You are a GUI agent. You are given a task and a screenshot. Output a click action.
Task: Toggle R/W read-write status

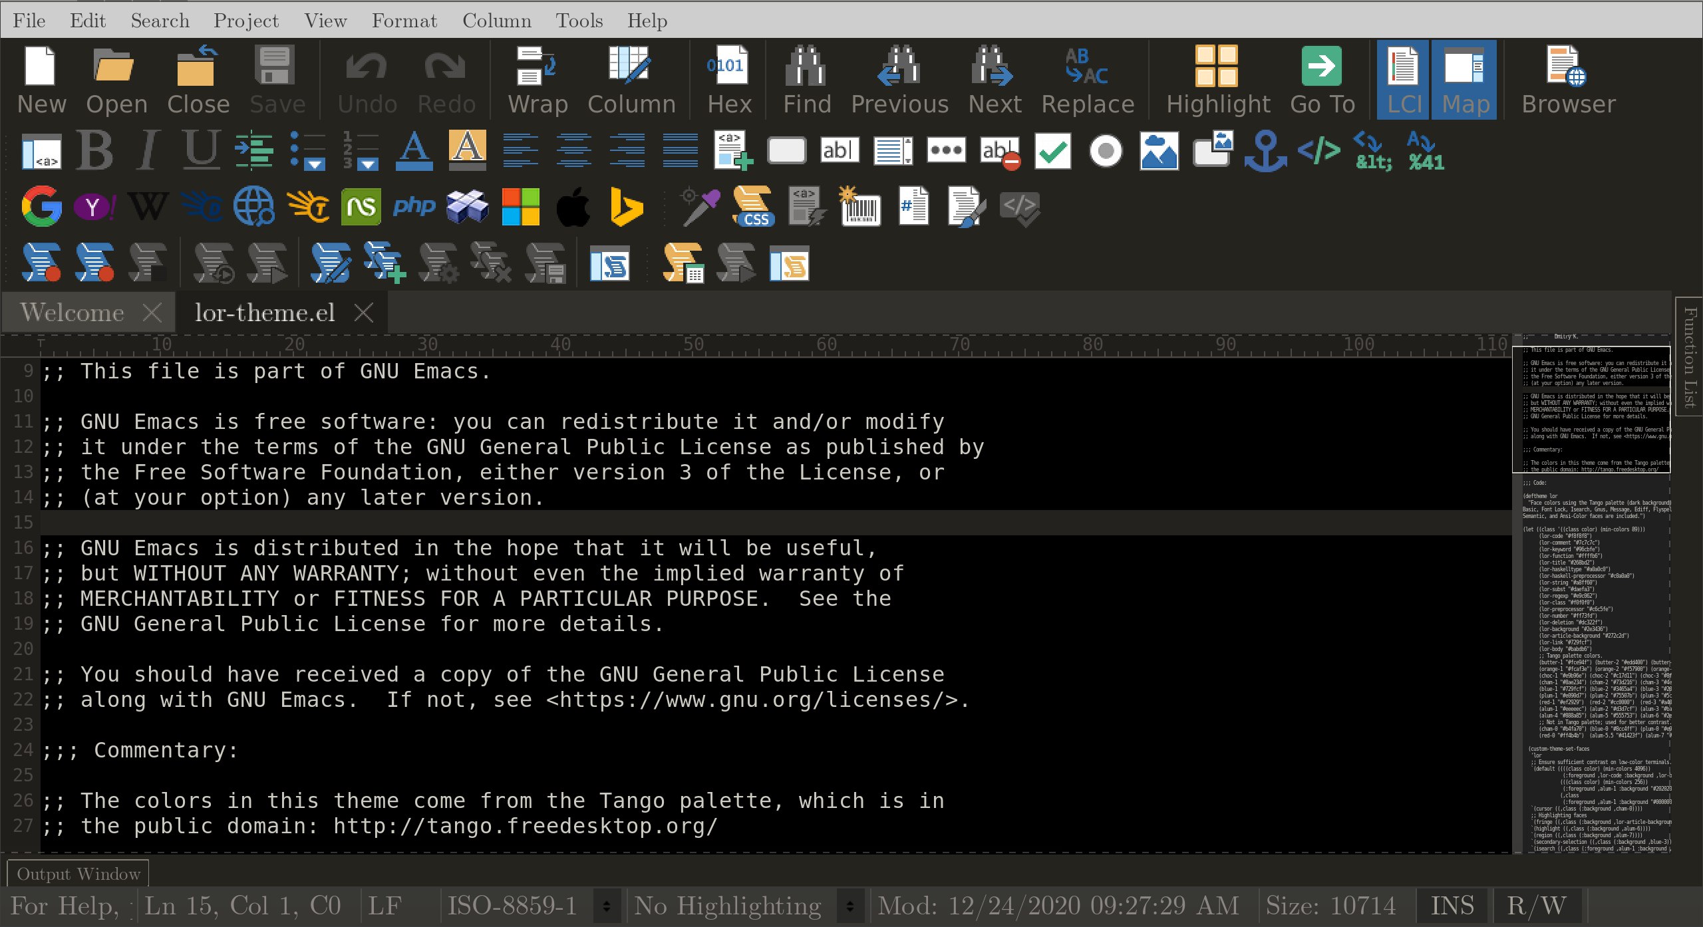click(x=1537, y=906)
